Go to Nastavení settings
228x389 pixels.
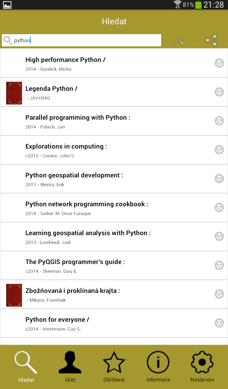tap(202, 366)
